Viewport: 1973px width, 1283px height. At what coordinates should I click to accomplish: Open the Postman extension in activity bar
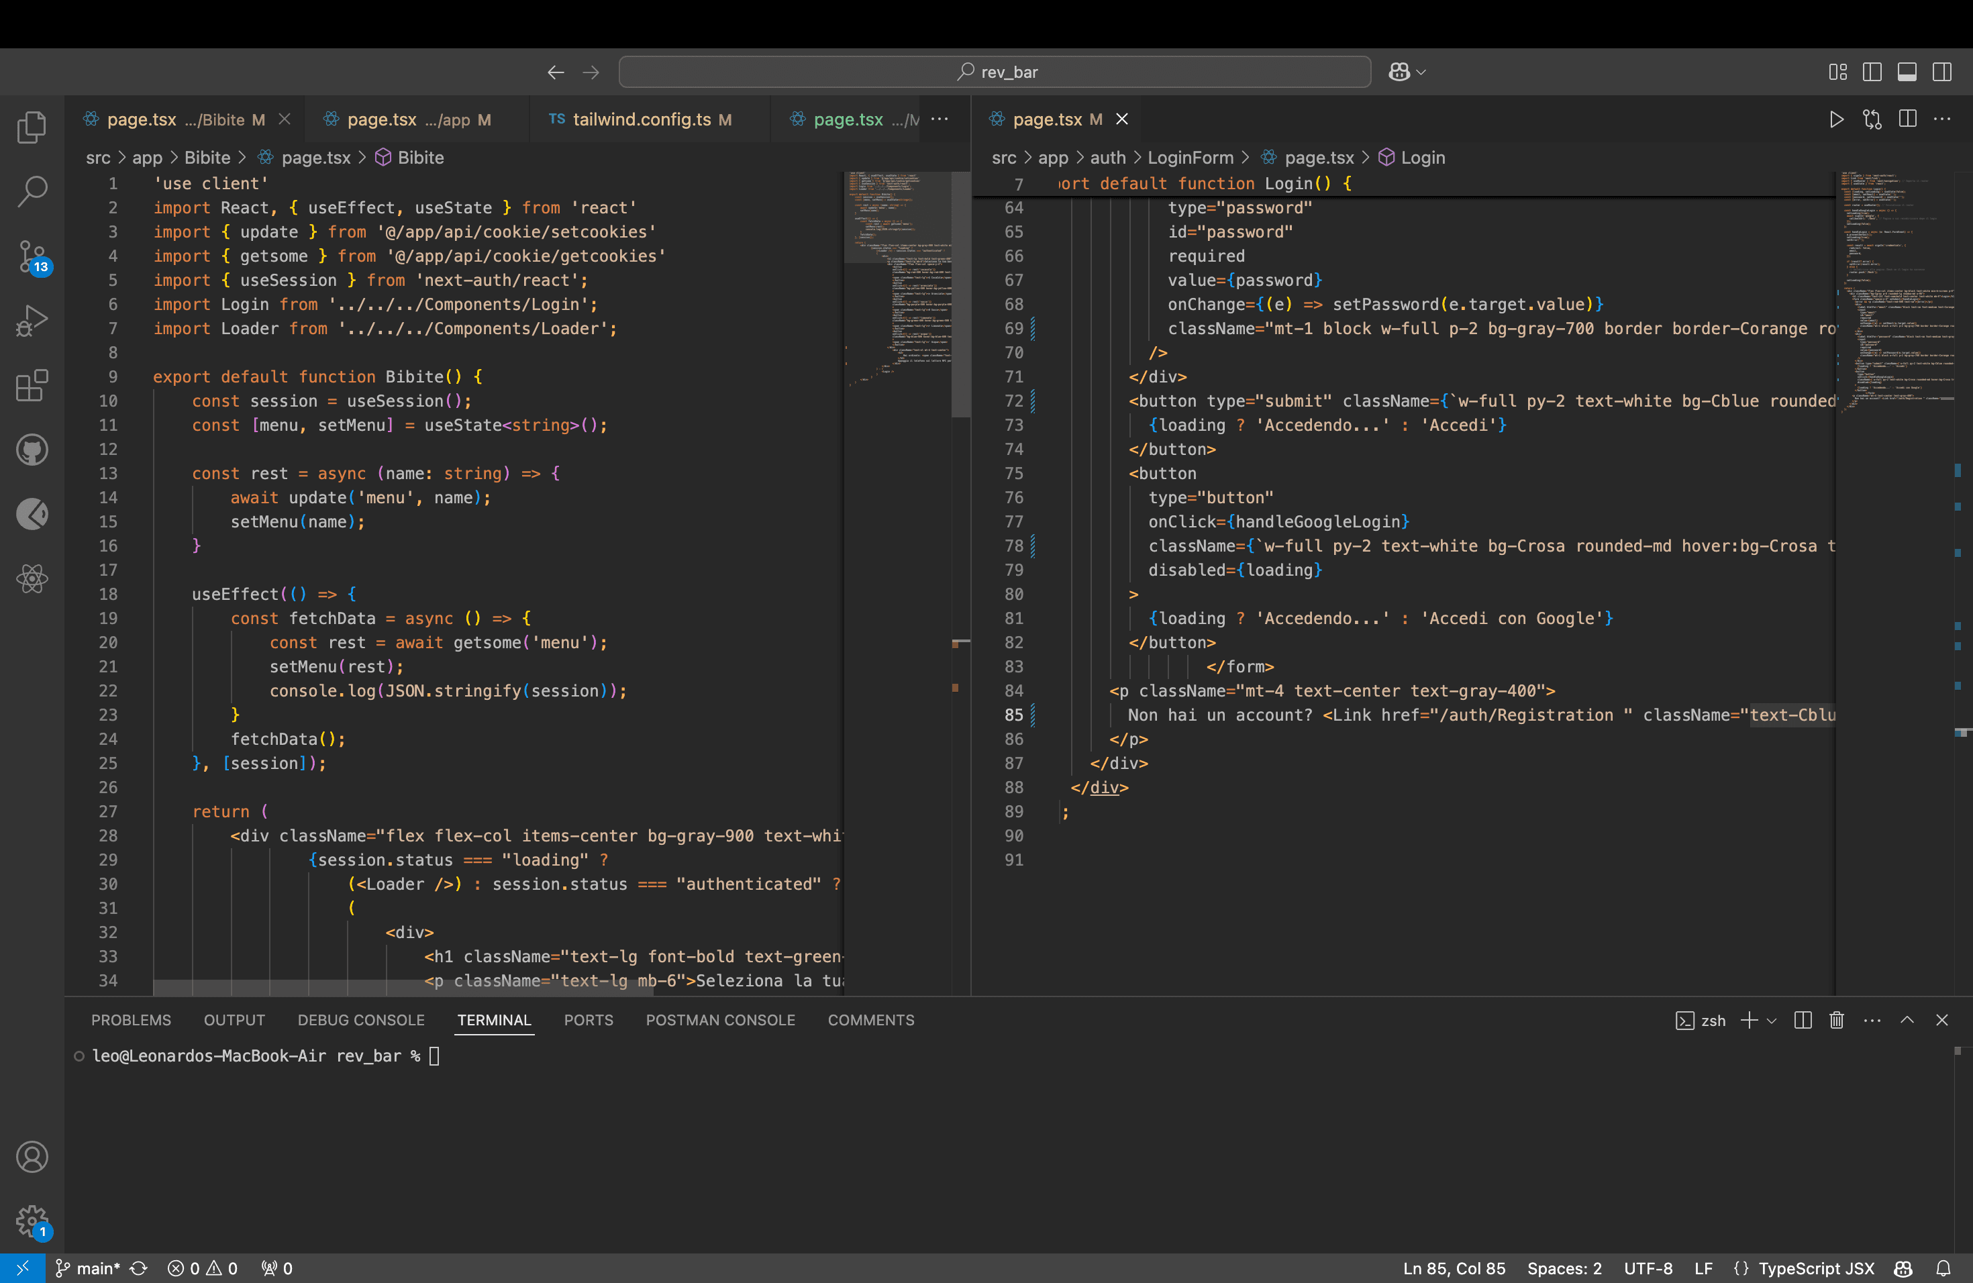pos(32,515)
